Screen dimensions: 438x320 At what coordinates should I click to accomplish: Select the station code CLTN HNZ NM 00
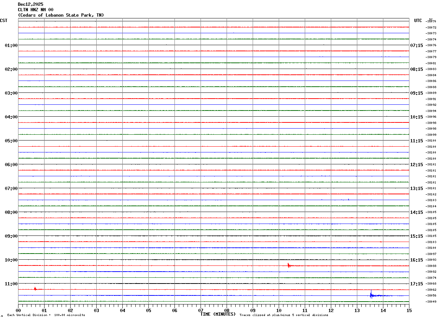pos(35,10)
